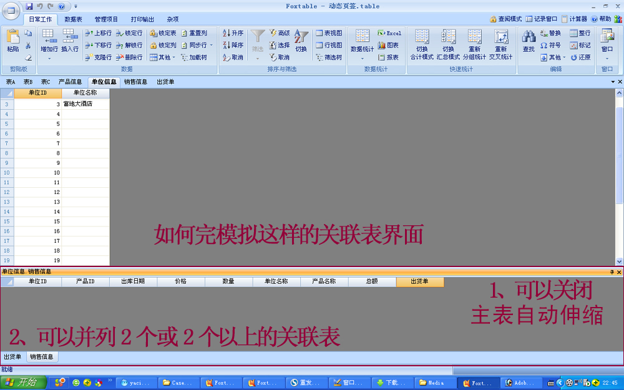Switch to 表视图 table view
Viewport: 624px width, 390px height.
coord(329,33)
